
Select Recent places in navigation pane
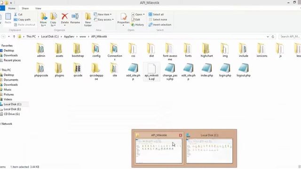[x=10, y=60]
